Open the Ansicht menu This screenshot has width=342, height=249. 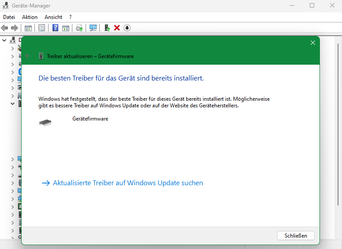click(x=53, y=17)
